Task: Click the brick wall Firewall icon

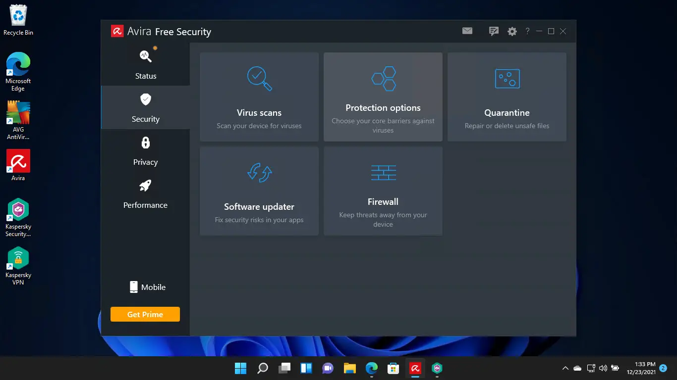Action: (384, 173)
